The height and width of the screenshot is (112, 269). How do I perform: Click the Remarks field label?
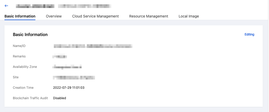tap(19, 56)
